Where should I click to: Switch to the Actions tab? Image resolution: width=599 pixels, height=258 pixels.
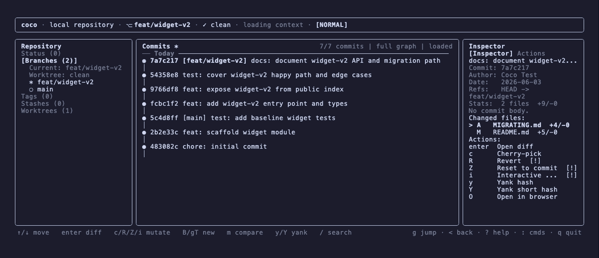click(531, 53)
